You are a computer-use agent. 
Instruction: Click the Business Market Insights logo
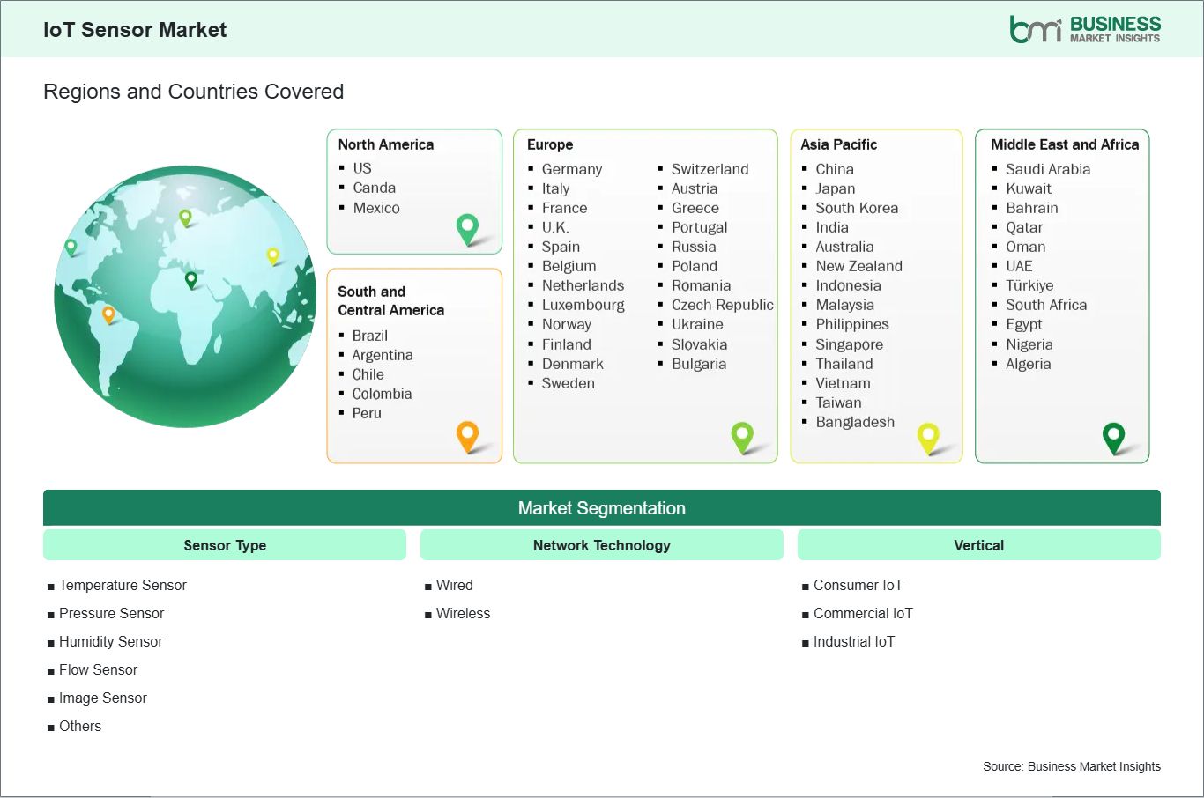(1085, 29)
